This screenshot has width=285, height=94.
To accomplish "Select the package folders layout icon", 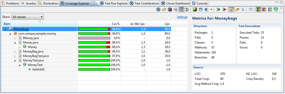I will click(237, 10).
